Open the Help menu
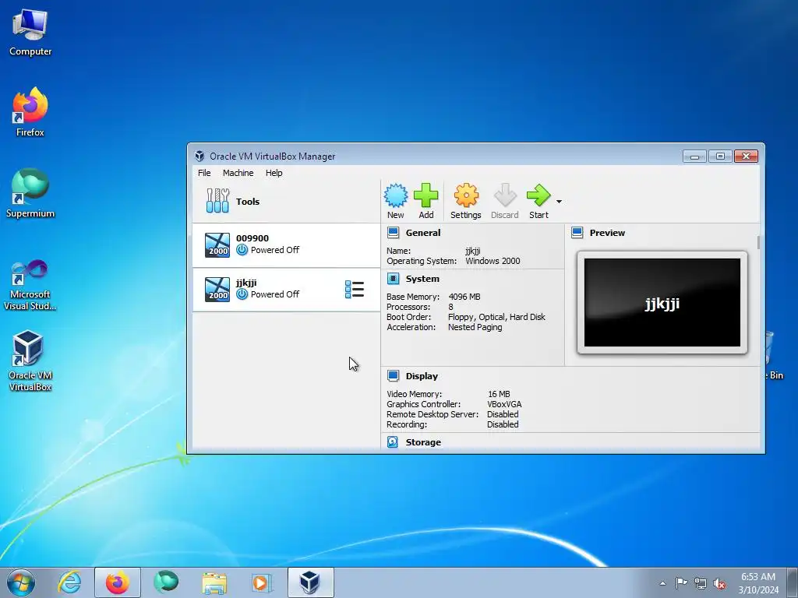This screenshot has height=598, width=798. pyautogui.click(x=274, y=173)
